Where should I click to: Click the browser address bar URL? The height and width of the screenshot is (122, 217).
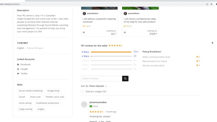point(10,4)
